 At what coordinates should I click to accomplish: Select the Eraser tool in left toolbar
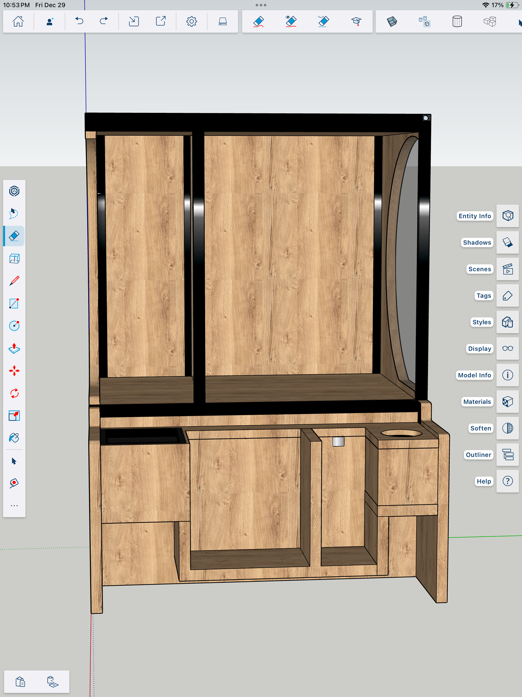14,236
